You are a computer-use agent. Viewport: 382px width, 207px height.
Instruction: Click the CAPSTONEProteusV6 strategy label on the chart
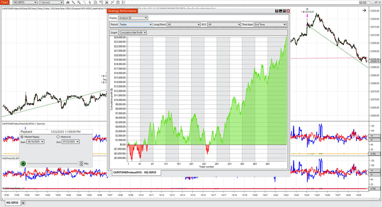[55, 8]
